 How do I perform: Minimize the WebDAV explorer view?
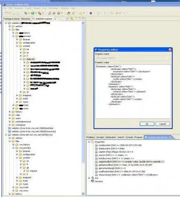(x=79, y=18)
